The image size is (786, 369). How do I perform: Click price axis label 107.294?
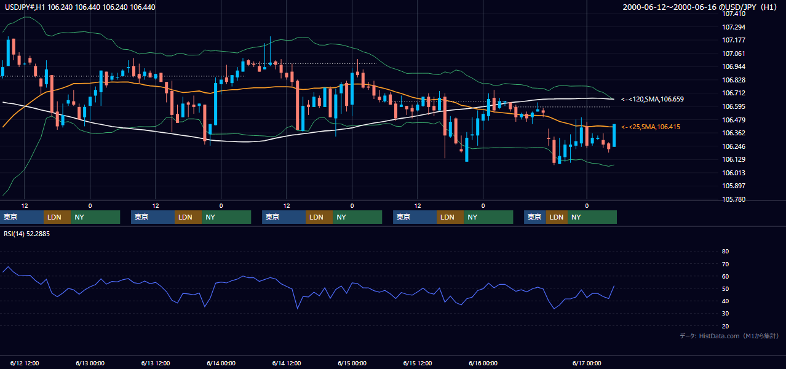coord(734,27)
